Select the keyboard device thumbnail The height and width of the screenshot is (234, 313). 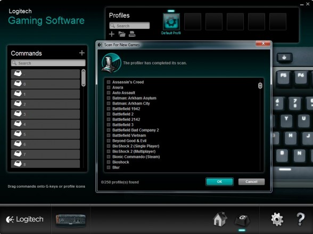(71, 221)
